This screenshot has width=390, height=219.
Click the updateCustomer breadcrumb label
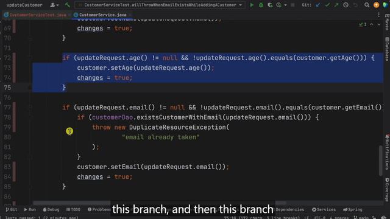pyautogui.click(x=24, y=5)
